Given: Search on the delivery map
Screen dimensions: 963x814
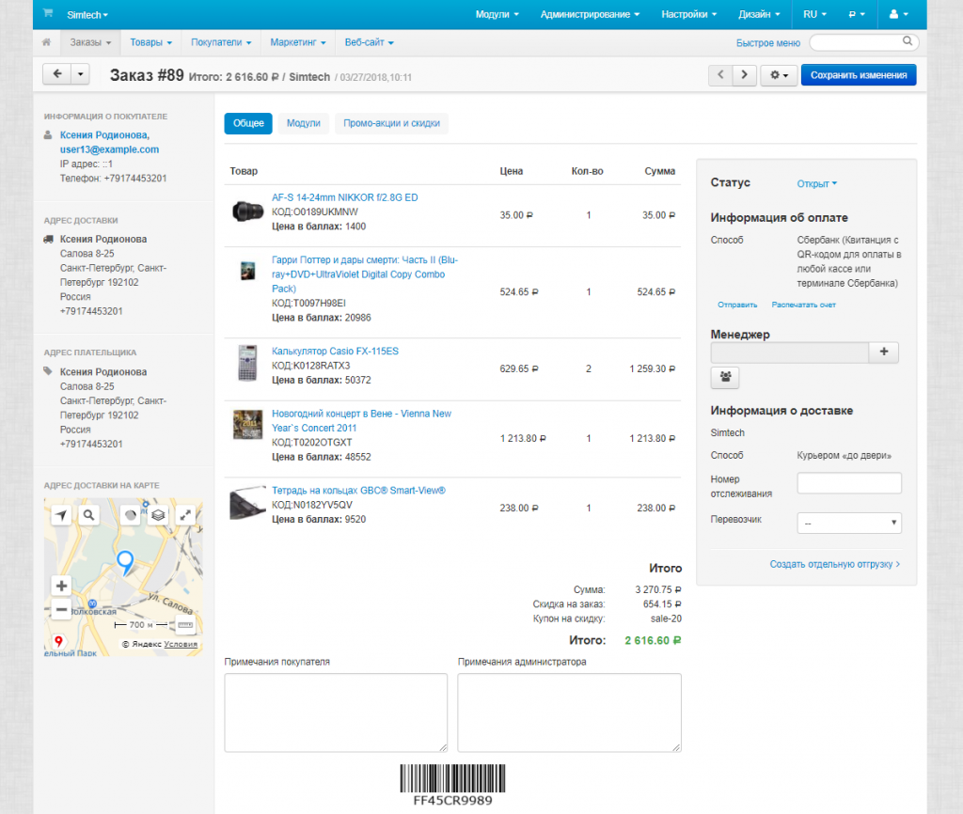Looking at the screenshot, I should coord(88,515).
